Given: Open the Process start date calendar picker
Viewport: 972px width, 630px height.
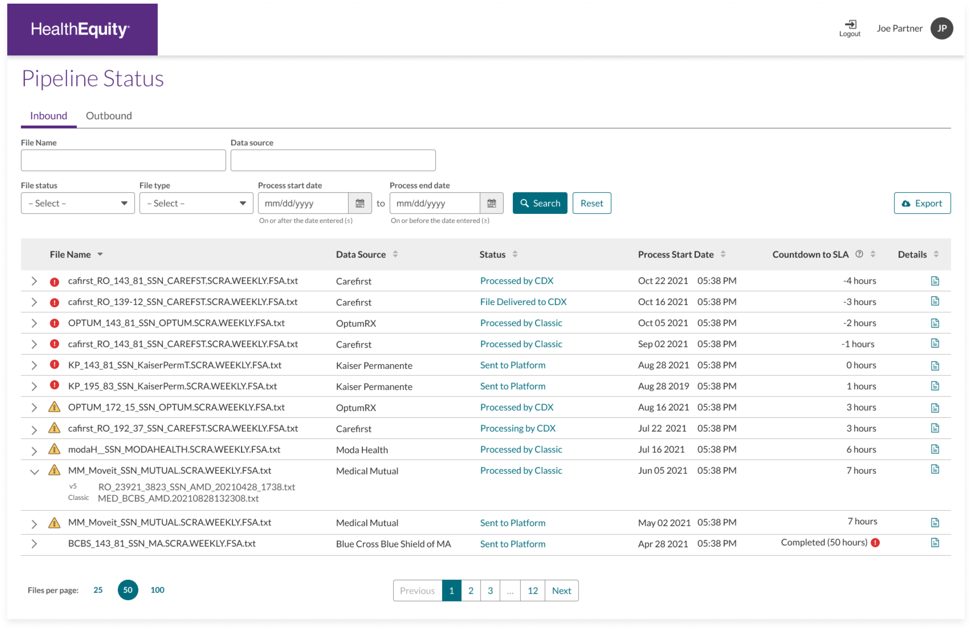Looking at the screenshot, I should click(360, 204).
